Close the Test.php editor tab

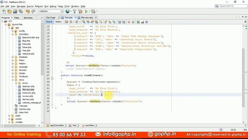76,17
